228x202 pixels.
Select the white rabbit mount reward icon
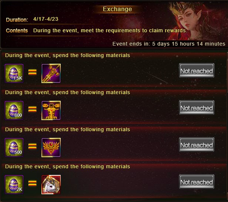coord(51,185)
